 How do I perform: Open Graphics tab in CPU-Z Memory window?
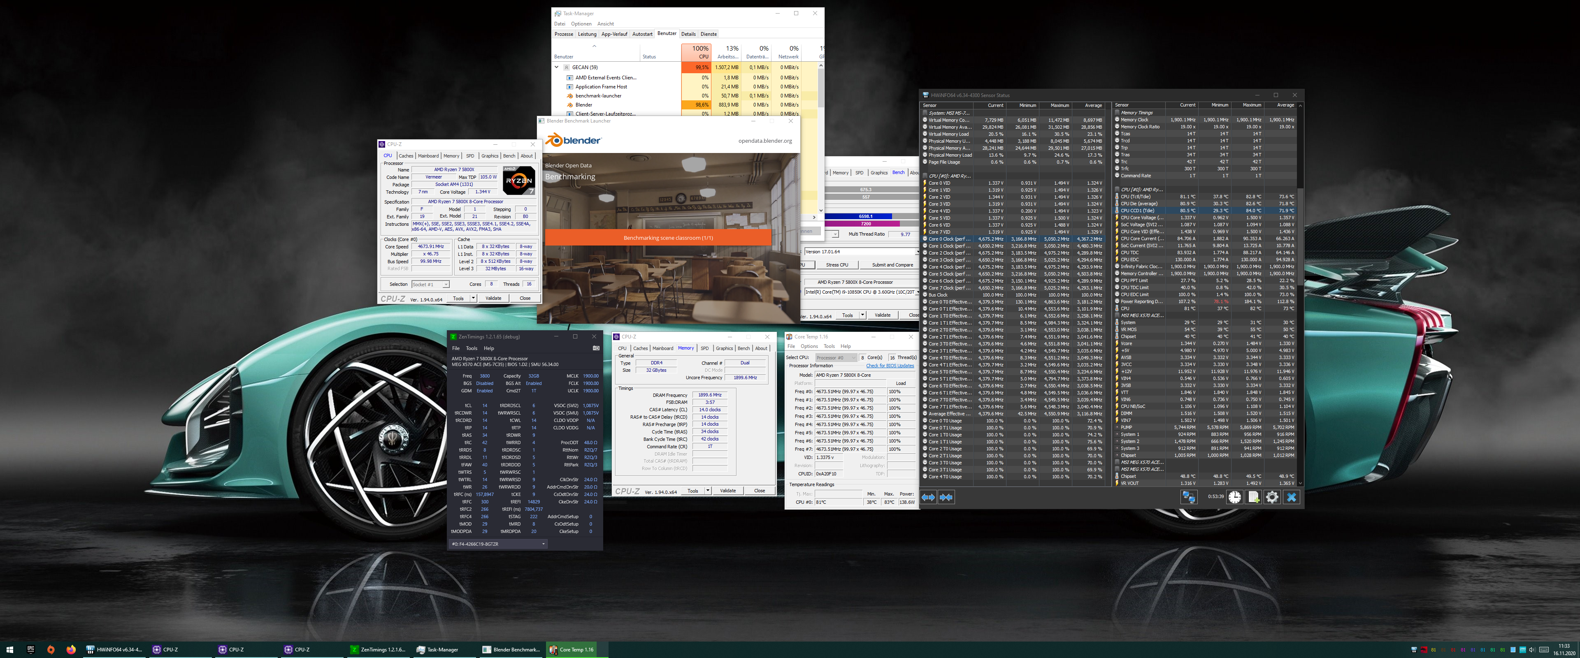click(724, 348)
